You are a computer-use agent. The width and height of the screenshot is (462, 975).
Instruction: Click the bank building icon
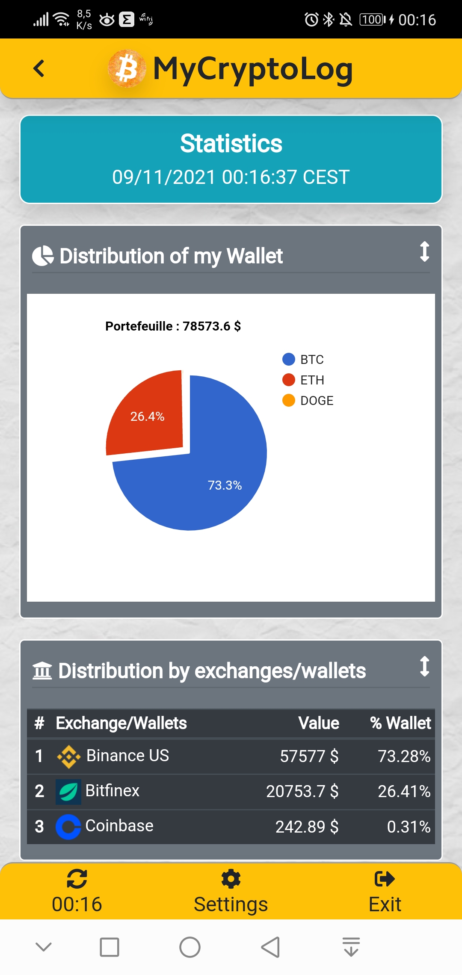[42, 671]
